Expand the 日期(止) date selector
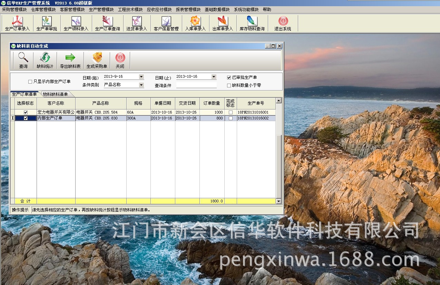The image size is (440, 285). click(x=213, y=76)
